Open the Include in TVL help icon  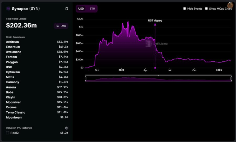(x=67, y=128)
